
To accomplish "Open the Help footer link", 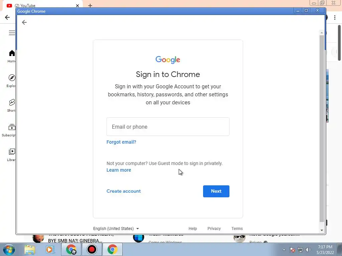I will tap(193, 229).
